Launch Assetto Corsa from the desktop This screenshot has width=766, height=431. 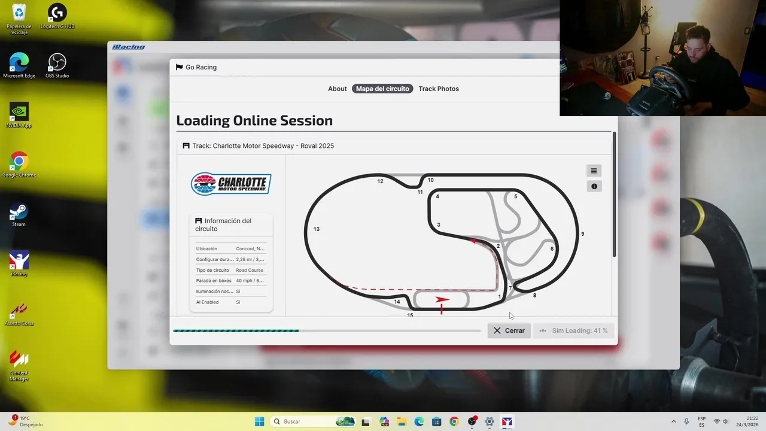pos(19,314)
